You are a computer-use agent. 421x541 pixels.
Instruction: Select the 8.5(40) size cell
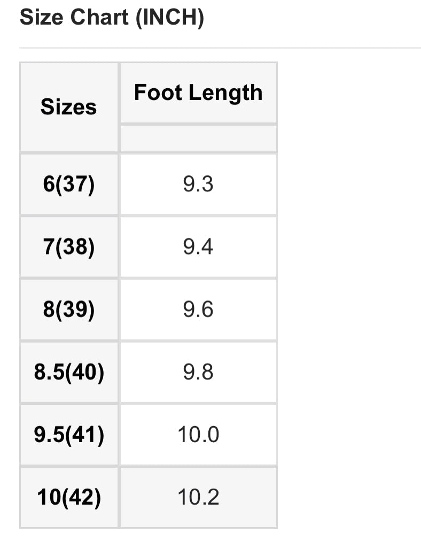[x=69, y=372]
